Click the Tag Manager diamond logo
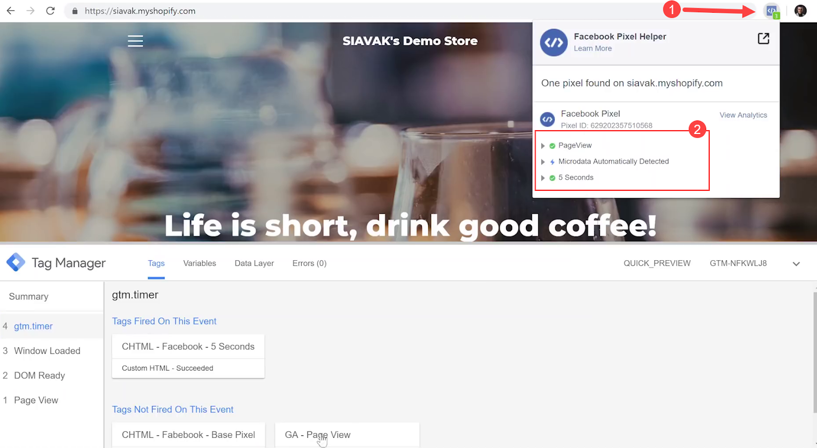This screenshot has width=817, height=448. tap(16, 262)
